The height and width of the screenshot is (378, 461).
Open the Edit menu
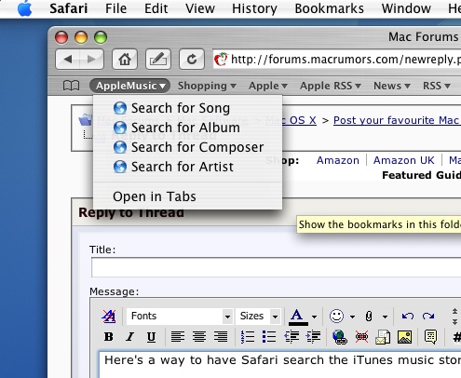click(156, 8)
